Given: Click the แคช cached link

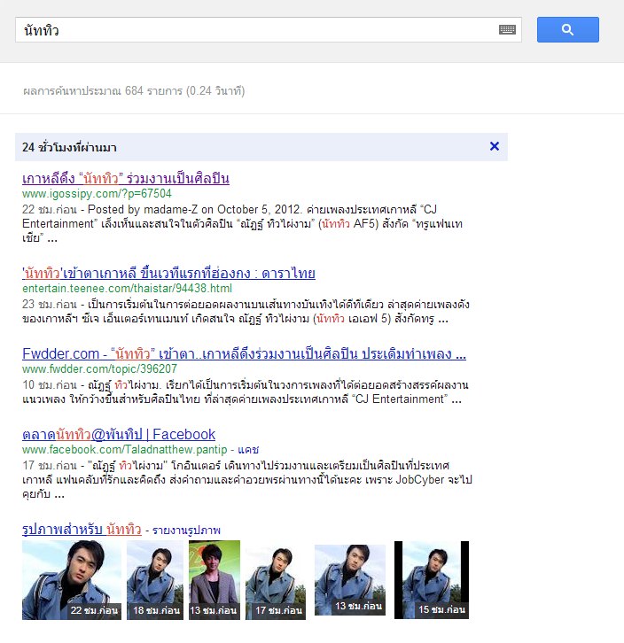Looking at the screenshot, I should (x=248, y=450).
